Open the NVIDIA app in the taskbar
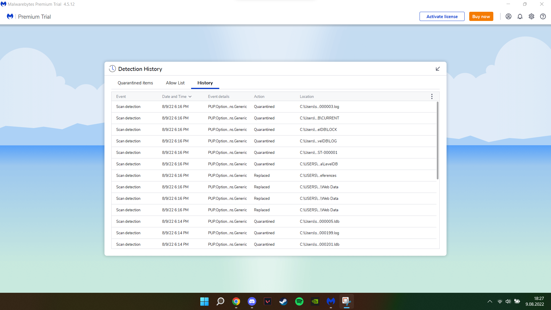This screenshot has height=310, width=551. (315, 301)
